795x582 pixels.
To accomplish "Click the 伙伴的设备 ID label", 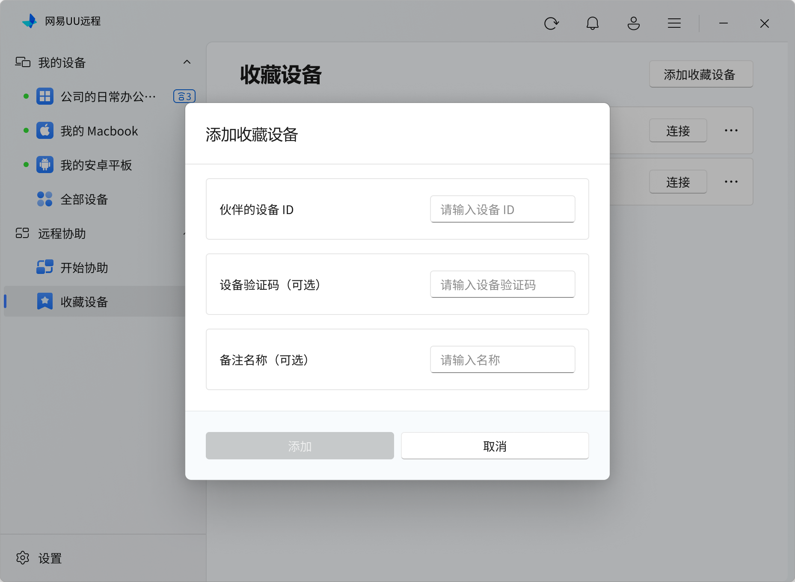I will tap(257, 209).
